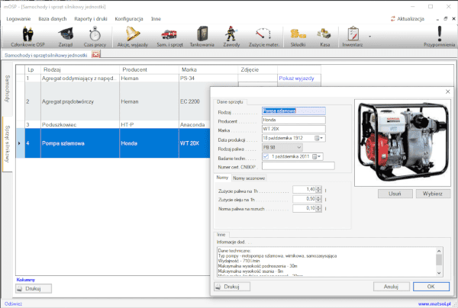Viewport: 458px width, 308px height.
Task: Click Zdjęcie column header
Action: [x=258, y=69]
